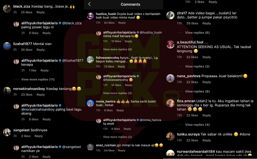Open tunku.suraya's profile avatar
The image size is (257, 159).
[x=170, y=137]
